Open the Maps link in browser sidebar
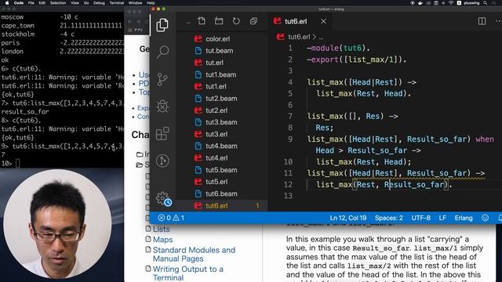502x282 pixels. (162, 240)
